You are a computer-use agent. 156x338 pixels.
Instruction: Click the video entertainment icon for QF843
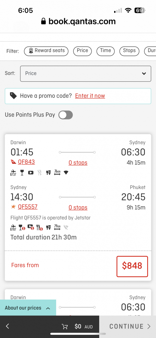point(31,173)
